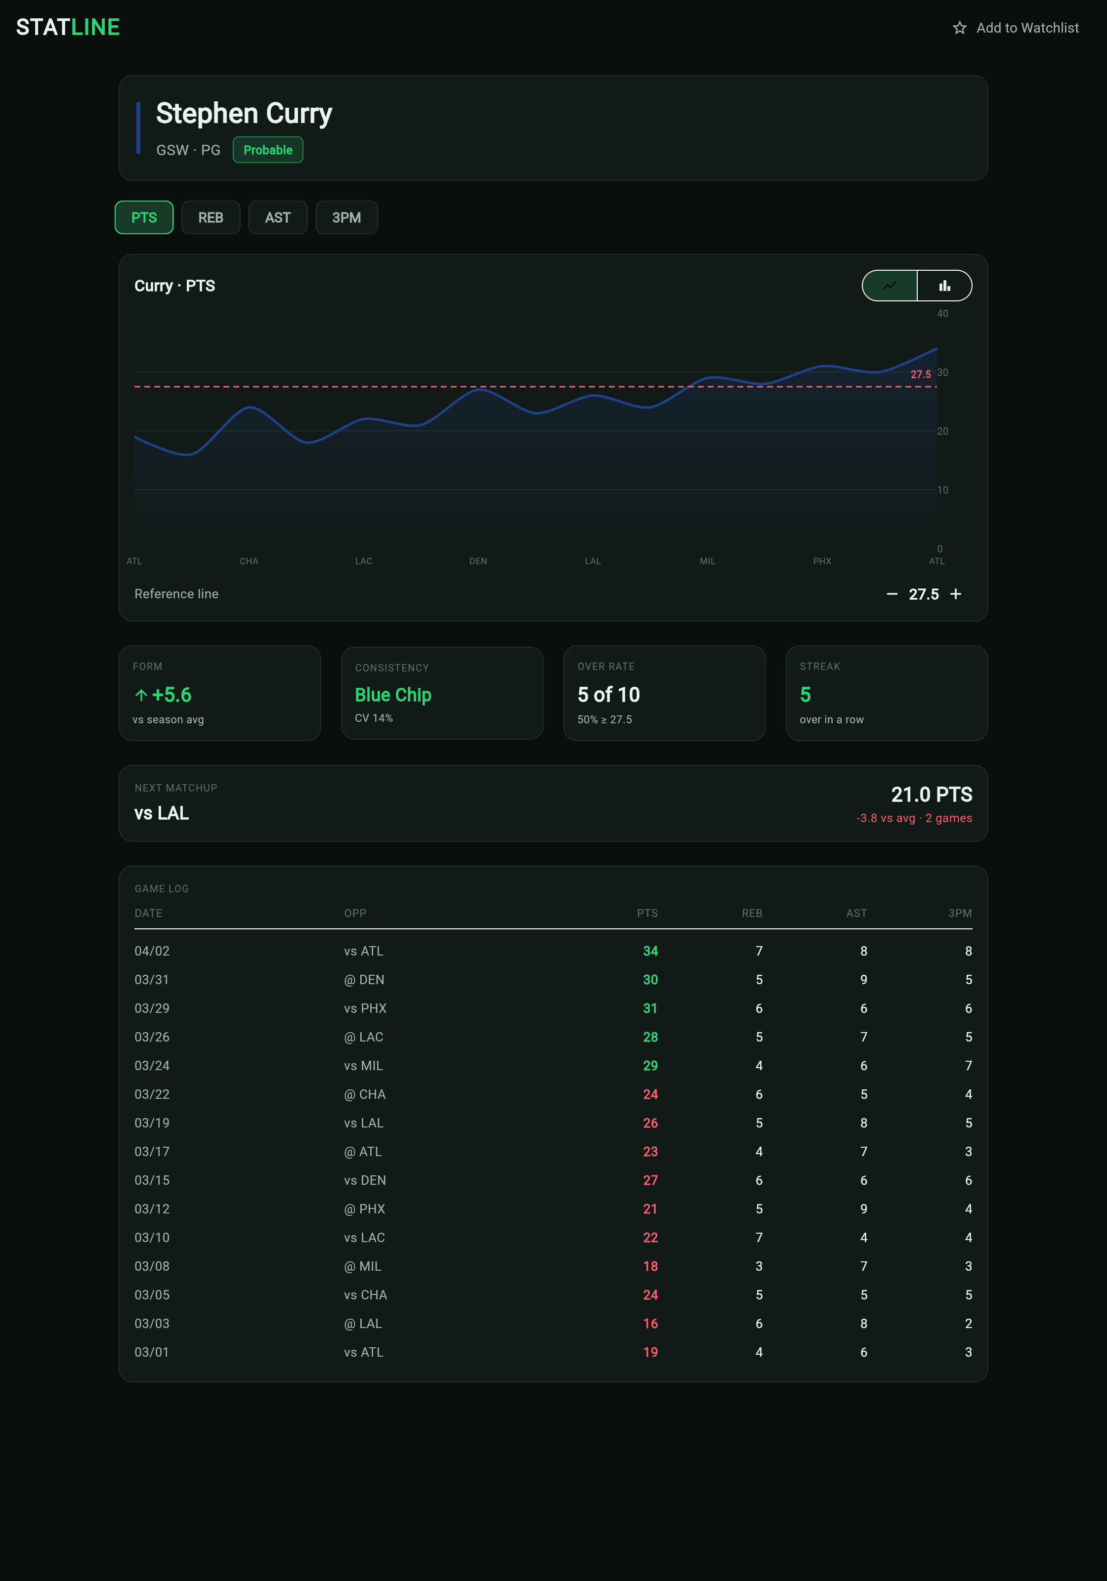Select the 03/31 game log date
The image size is (1107, 1581).
point(152,980)
